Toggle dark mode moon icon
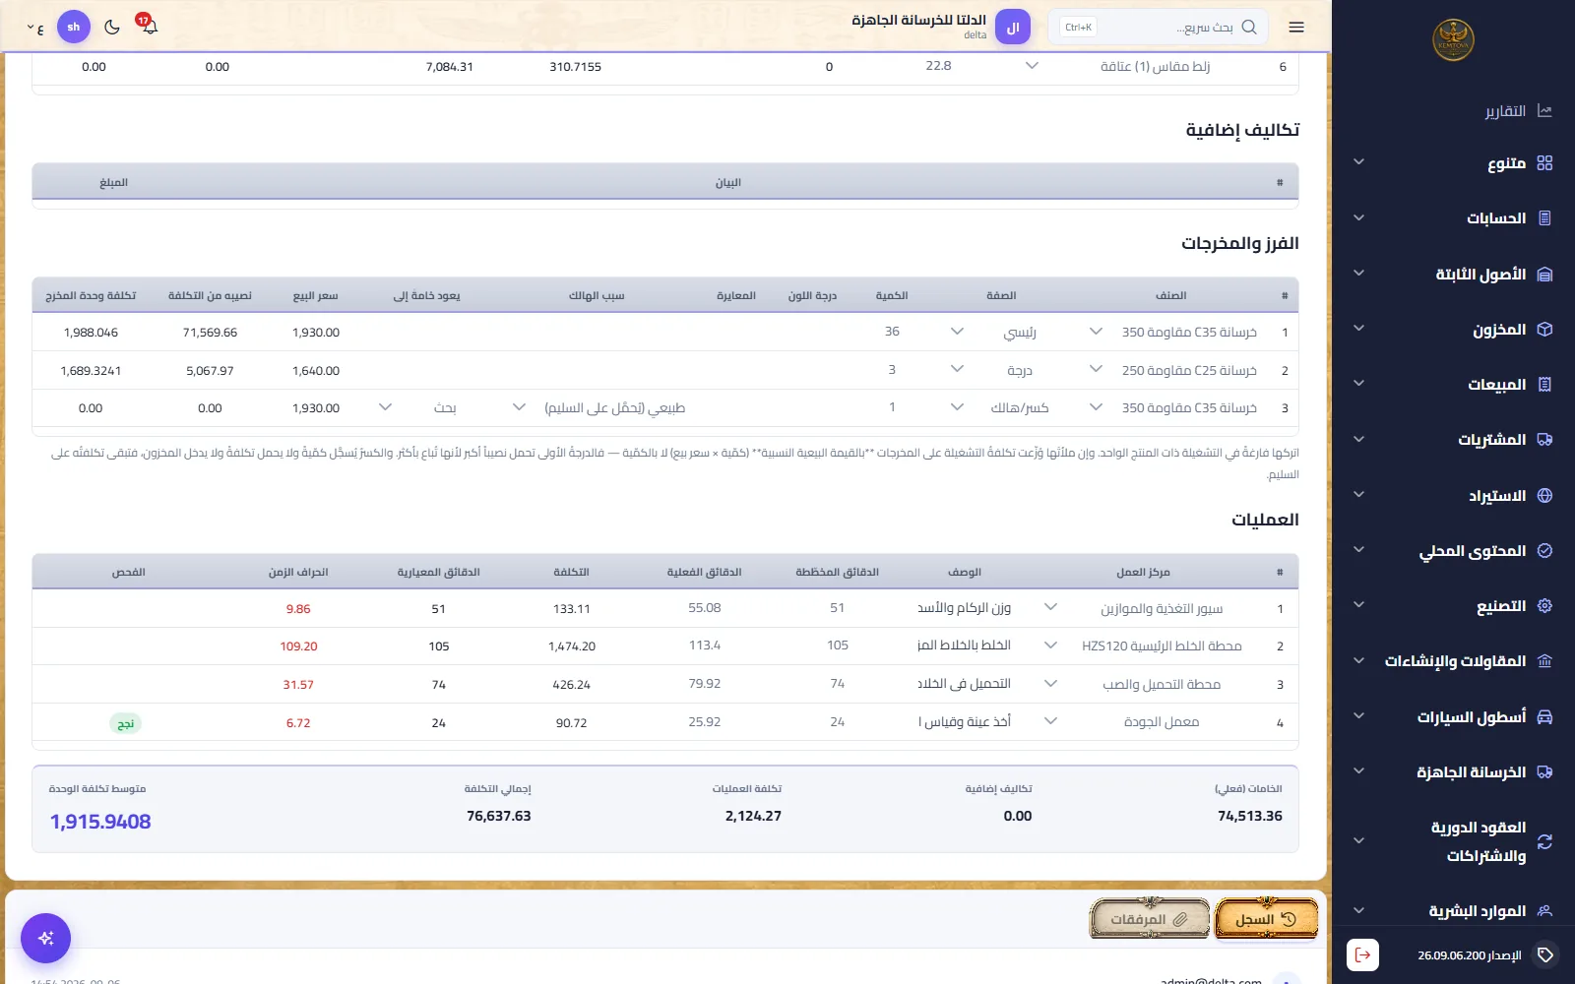The height and width of the screenshot is (984, 1575). coord(112,28)
